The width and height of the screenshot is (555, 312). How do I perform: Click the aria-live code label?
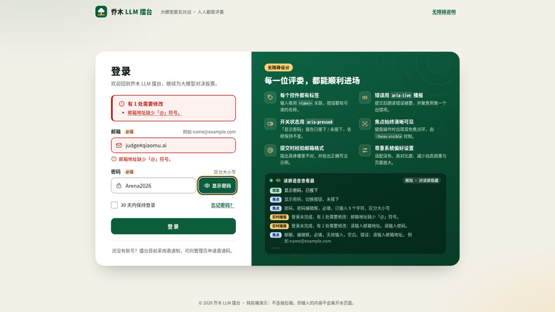point(401,95)
